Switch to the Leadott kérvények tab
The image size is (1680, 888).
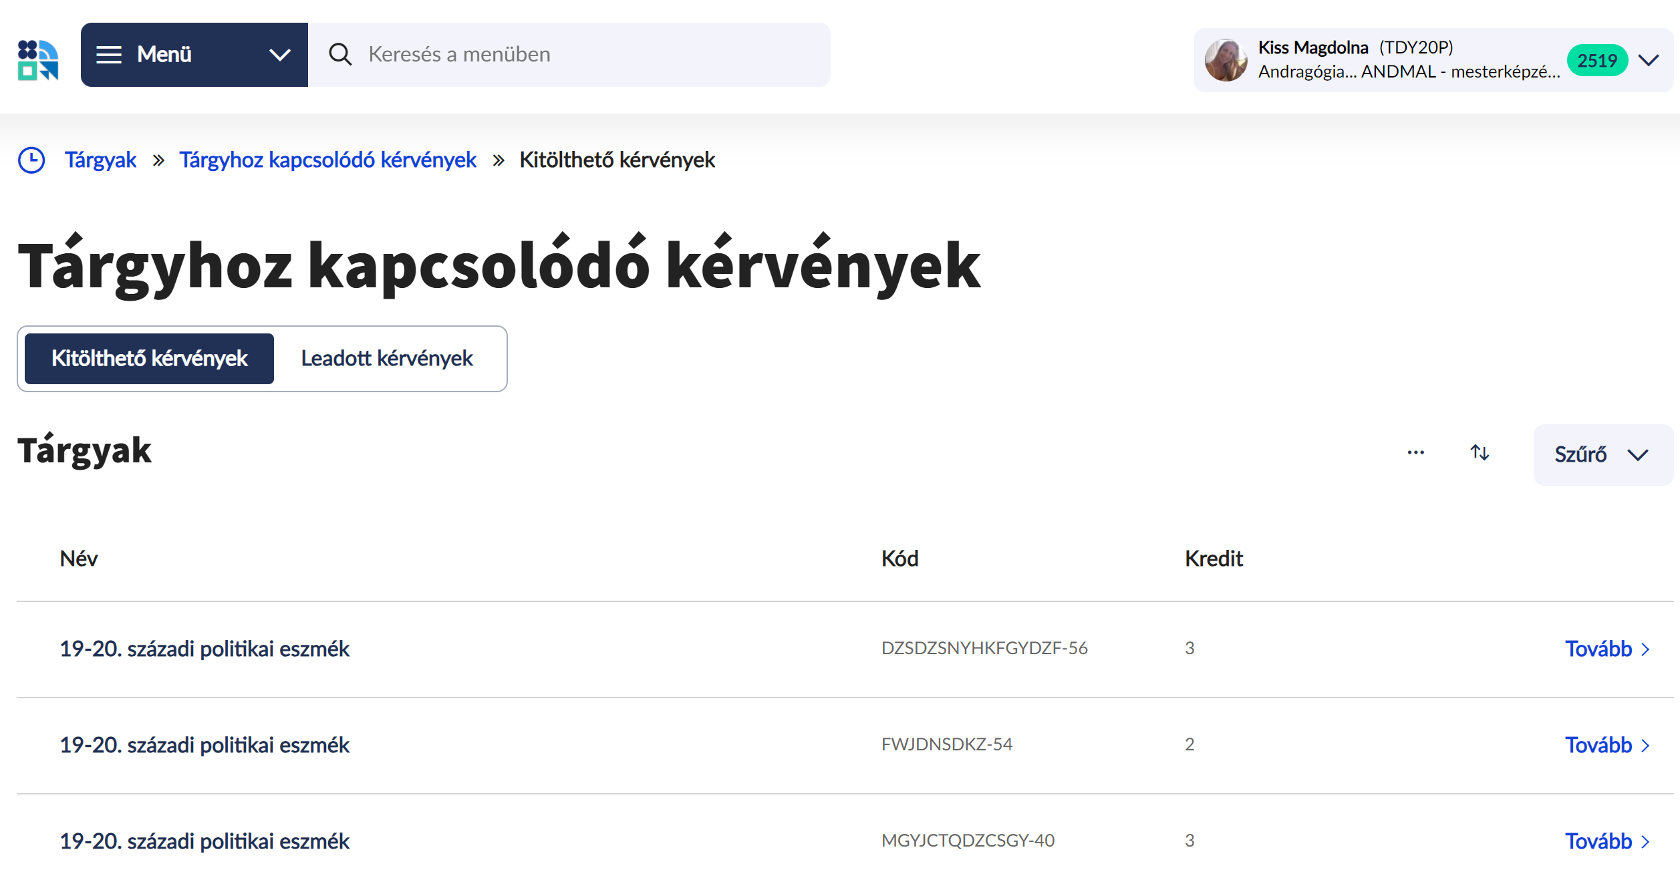[x=387, y=358]
